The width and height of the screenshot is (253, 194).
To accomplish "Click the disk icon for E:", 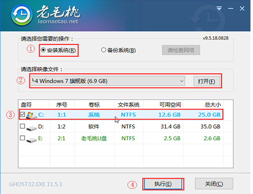I will (x=31, y=140).
